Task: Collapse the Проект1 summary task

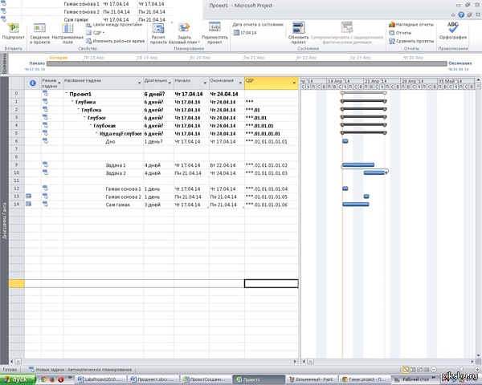Action: [66, 94]
